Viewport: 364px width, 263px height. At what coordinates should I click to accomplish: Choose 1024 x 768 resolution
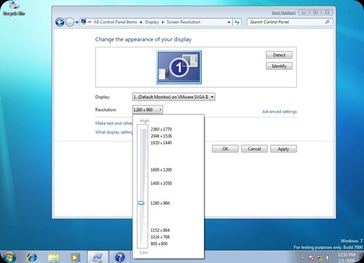[x=160, y=237]
